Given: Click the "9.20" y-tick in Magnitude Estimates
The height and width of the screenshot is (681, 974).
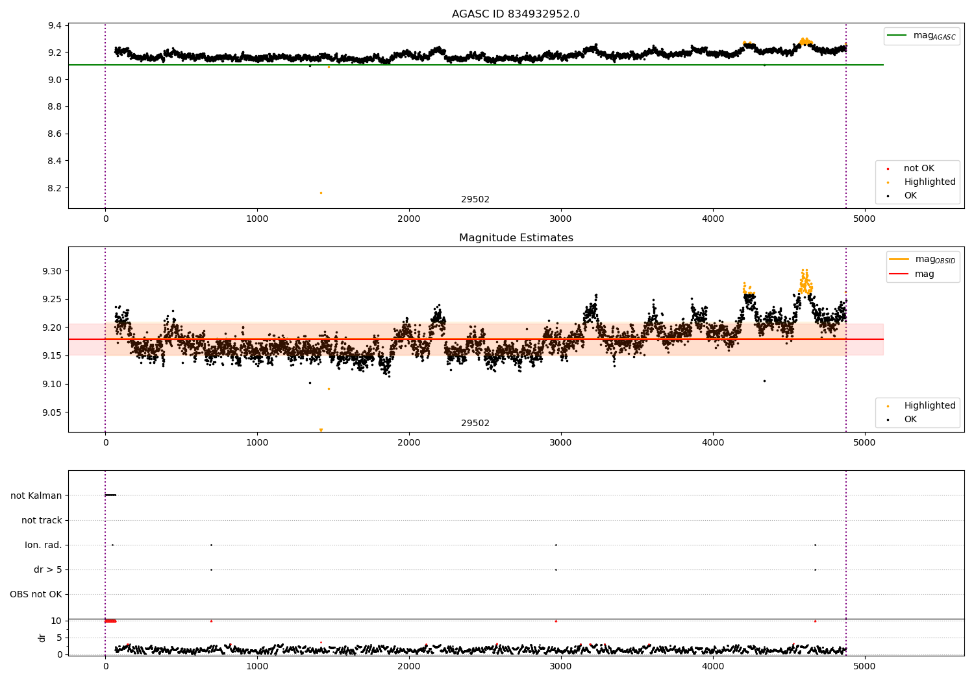Looking at the screenshot, I should tap(53, 328).
